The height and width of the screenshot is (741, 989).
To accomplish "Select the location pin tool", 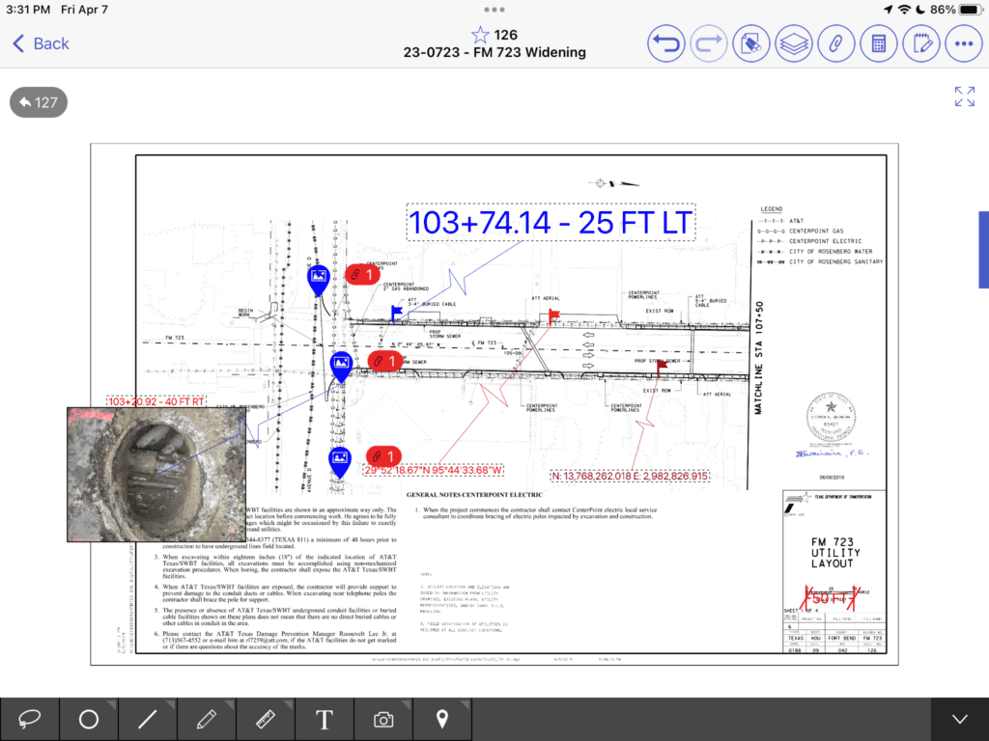I will pyautogui.click(x=441, y=719).
